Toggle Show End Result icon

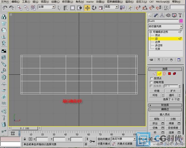click(x=159, y=60)
